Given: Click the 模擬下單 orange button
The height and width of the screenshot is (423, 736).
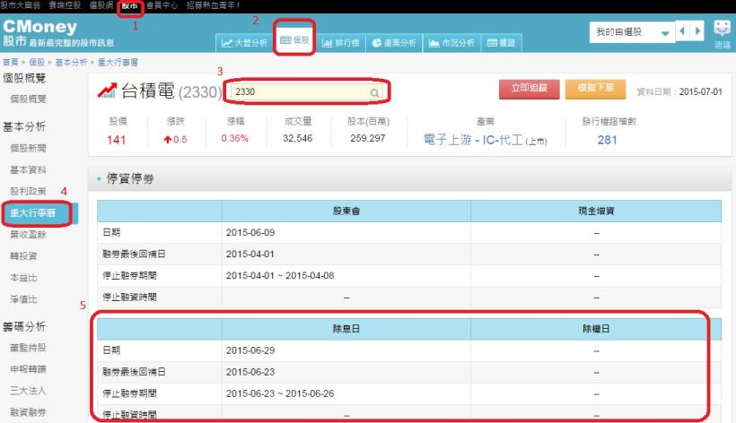Looking at the screenshot, I should tap(595, 89).
